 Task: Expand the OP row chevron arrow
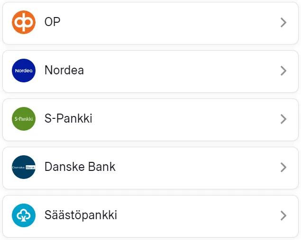coord(283,22)
